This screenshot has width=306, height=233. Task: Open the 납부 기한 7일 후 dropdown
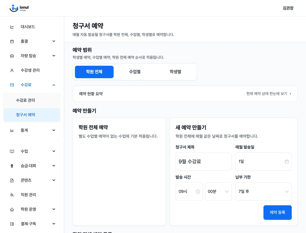263,191
